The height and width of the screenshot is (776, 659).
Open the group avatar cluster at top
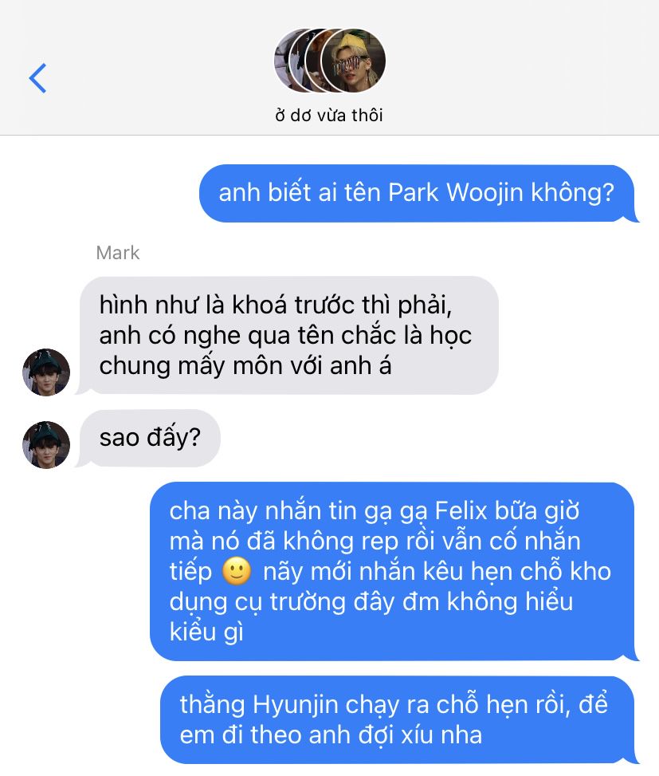pyautogui.click(x=330, y=61)
